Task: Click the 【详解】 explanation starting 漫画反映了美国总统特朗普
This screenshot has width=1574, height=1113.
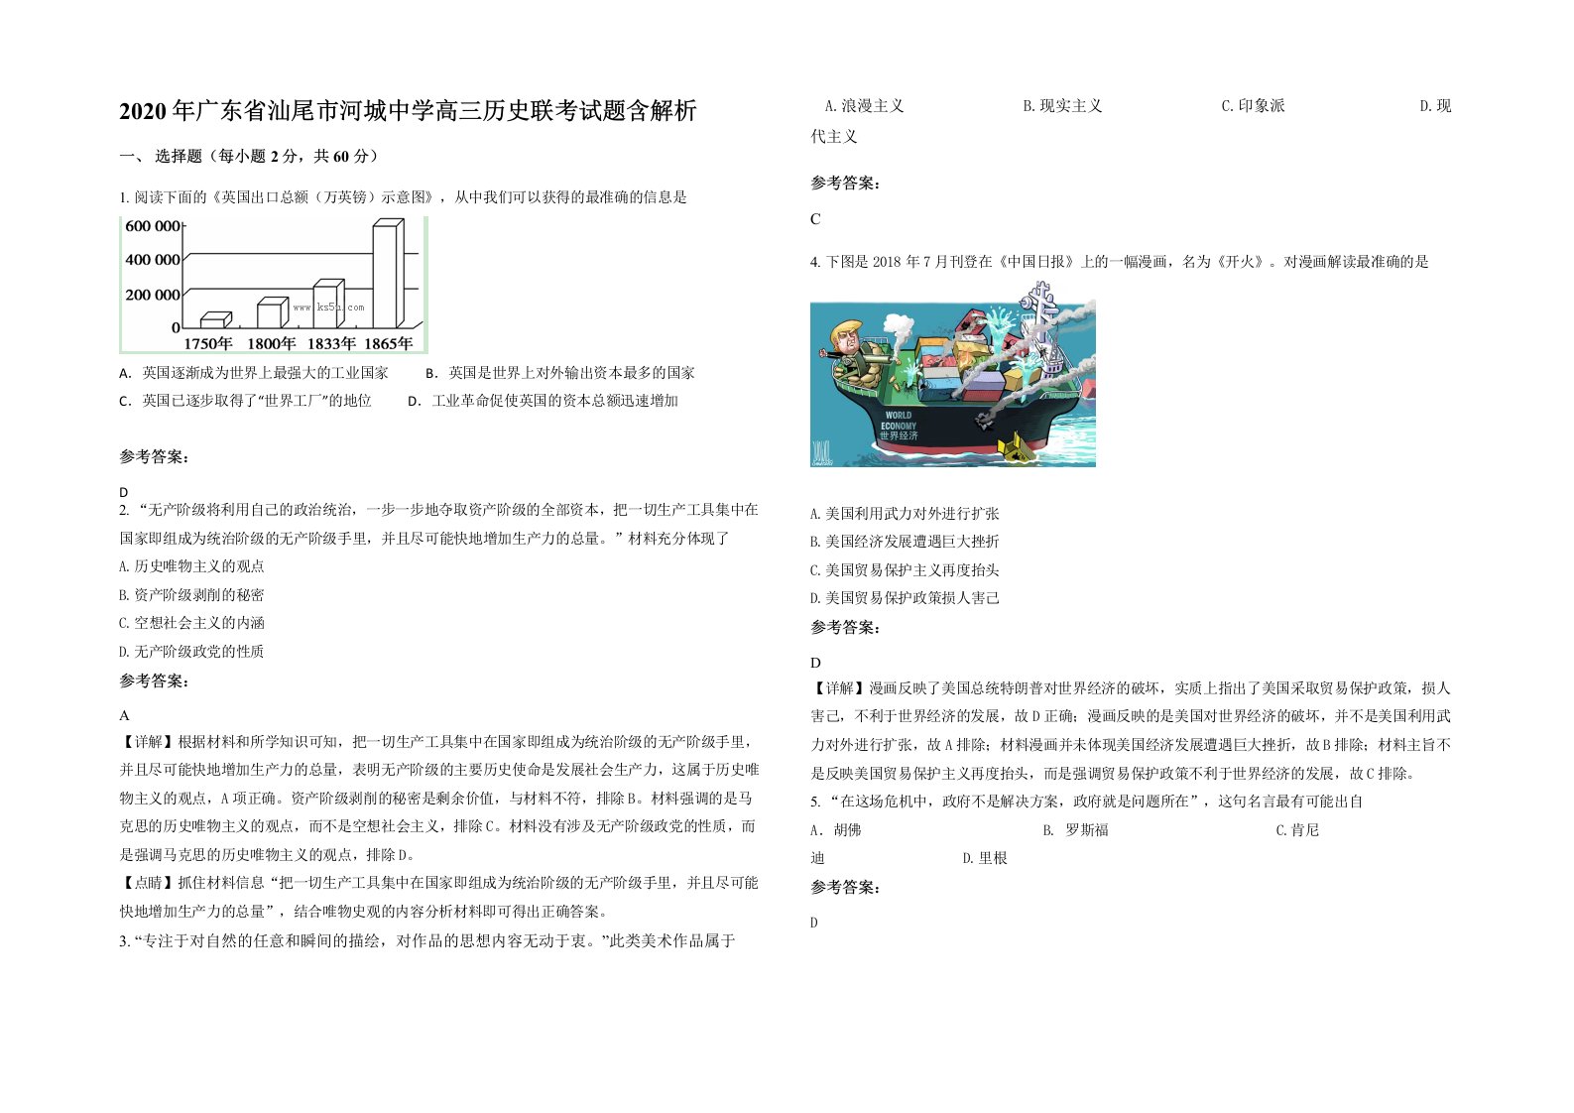Action: coord(1131,731)
